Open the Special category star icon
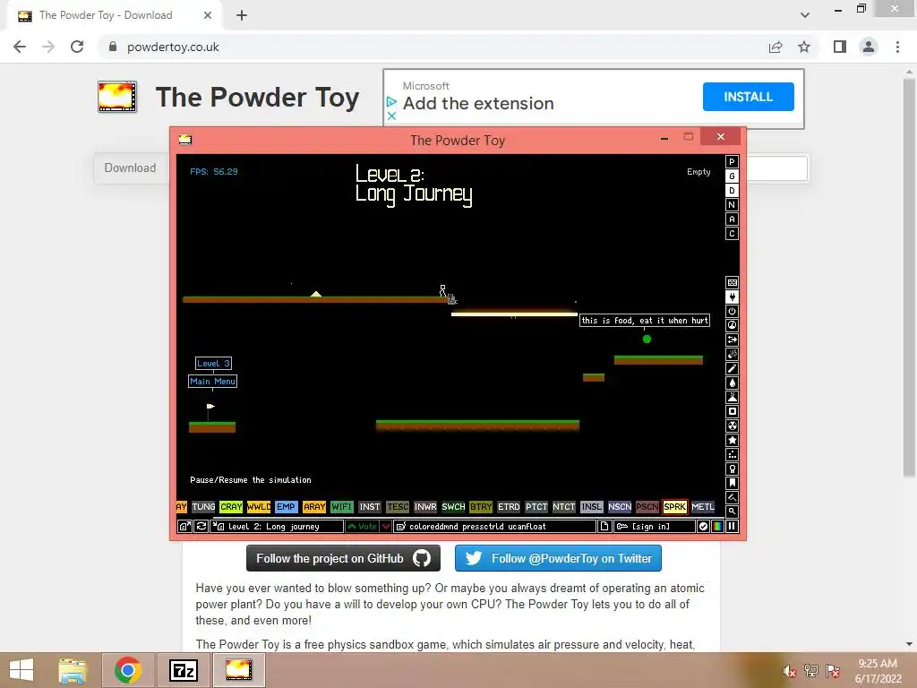 tap(732, 441)
